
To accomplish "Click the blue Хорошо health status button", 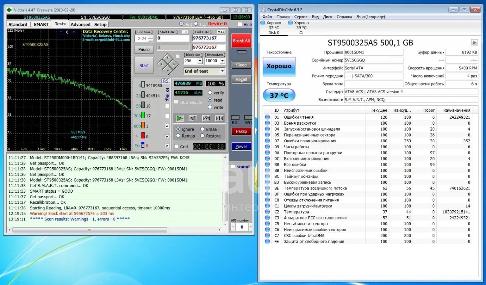I will (279, 66).
